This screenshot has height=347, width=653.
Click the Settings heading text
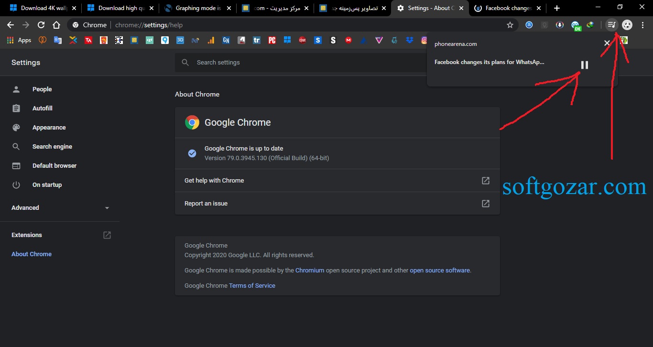(26, 63)
